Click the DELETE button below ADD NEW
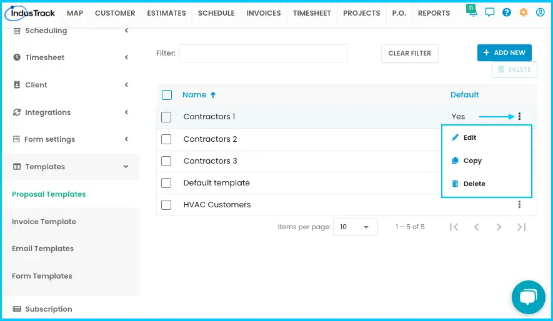The width and height of the screenshot is (553, 321). coord(514,70)
